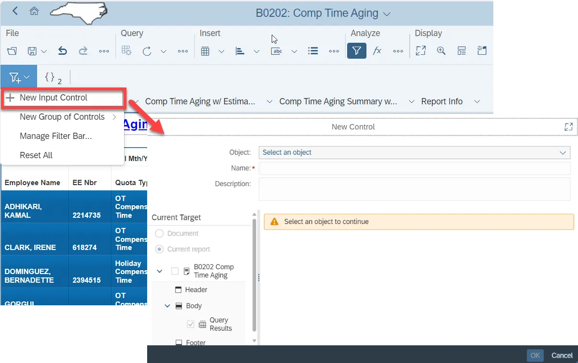Switch to Comp Time Aging Summary tab
The width and height of the screenshot is (578, 363).
click(x=338, y=101)
